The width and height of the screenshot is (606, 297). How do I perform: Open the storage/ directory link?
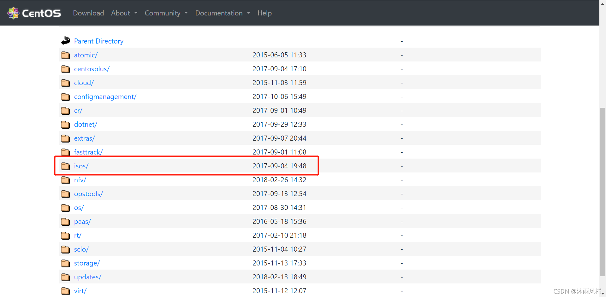tap(87, 263)
